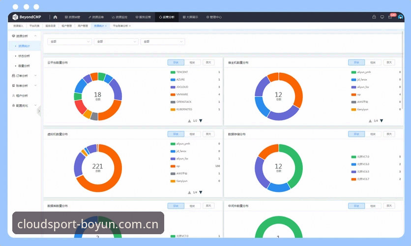Switch to the 用户管理 tab
This screenshot has height=246, width=411.
(83, 26)
